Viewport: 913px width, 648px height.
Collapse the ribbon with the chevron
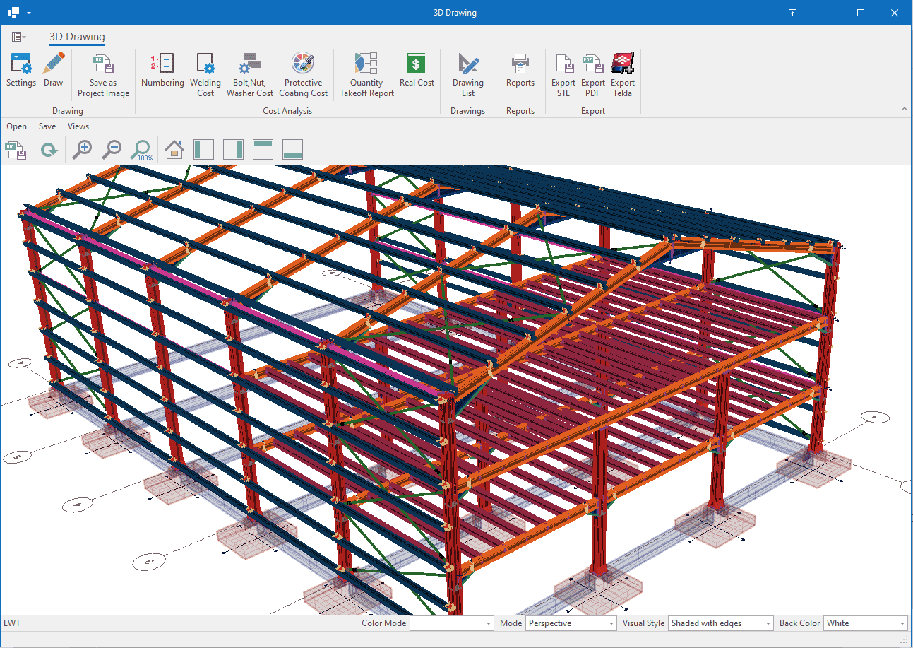pyautogui.click(x=905, y=109)
